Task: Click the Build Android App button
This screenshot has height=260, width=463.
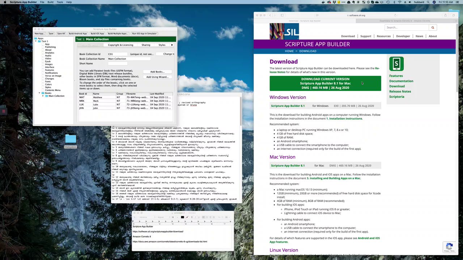Action: [x=78, y=34]
